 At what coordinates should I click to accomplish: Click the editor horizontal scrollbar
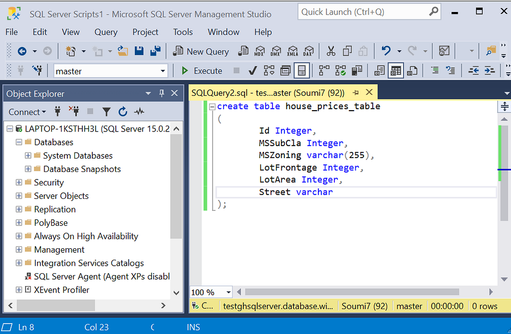click(352, 292)
